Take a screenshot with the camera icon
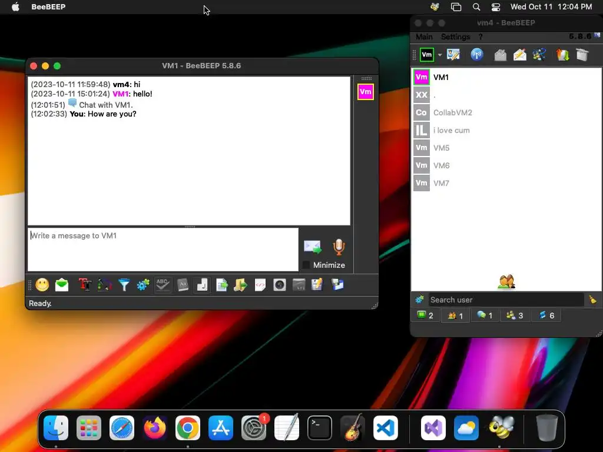Screen dimensions: 603x452 (280, 285)
